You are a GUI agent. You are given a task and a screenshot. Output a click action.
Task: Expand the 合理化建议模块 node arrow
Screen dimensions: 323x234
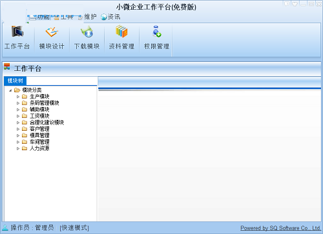(18, 122)
